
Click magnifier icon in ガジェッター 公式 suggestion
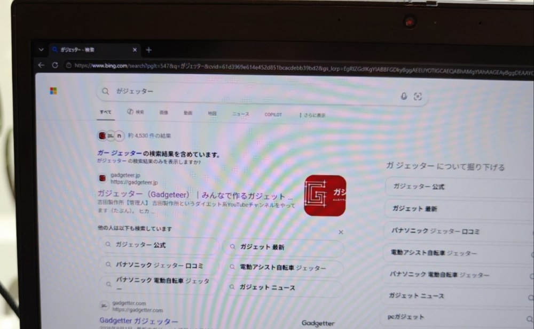point(108,244)
